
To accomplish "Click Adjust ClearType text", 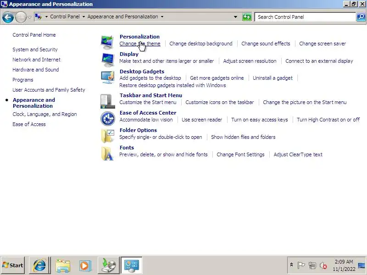I will pyautogui.click(x=298, y=154).
